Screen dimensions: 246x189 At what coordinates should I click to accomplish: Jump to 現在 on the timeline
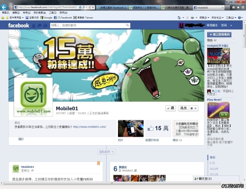[x=213, y=157]
